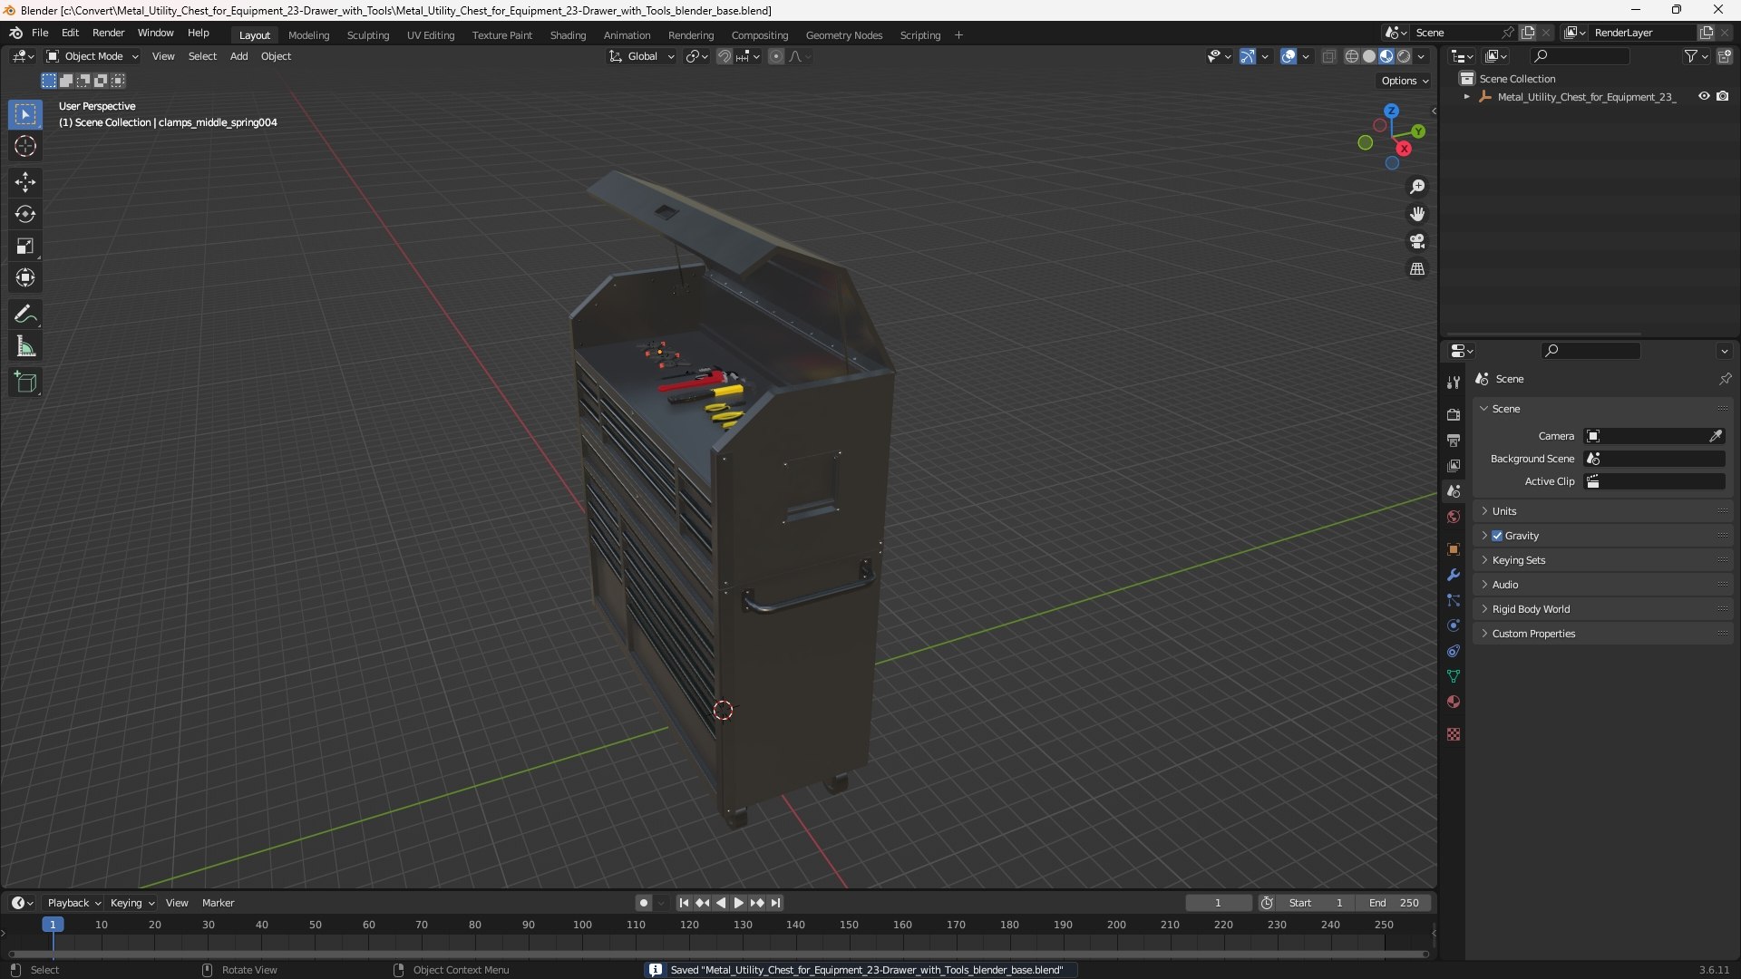
Task: Open Texture properties checker icon
Action: pyautogui.click(x=1454, y=734)
